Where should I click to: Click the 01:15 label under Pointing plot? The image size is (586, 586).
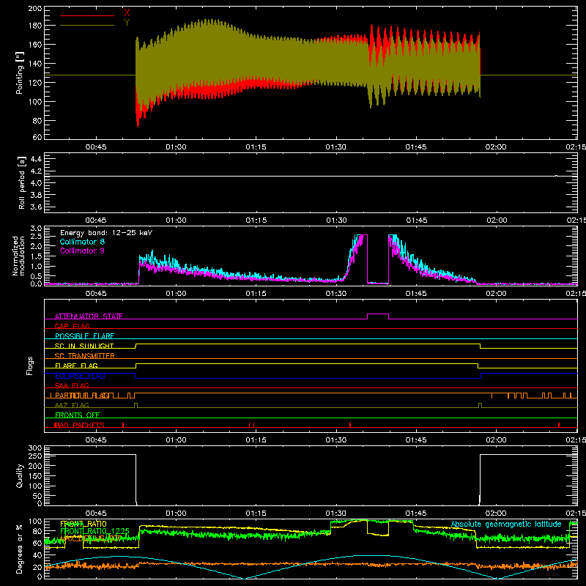pyautogui.click(x=256, y=147)
